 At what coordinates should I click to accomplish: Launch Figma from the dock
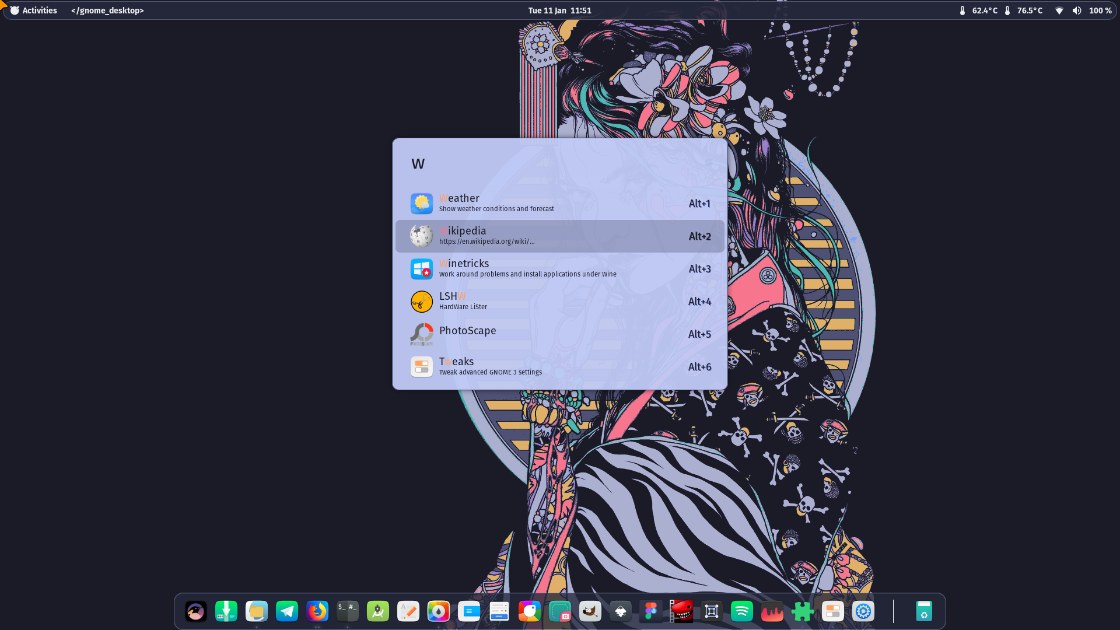[x=651, y=611]
